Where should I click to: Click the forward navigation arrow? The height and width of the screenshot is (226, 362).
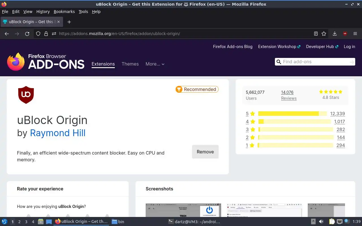(17, 34)
